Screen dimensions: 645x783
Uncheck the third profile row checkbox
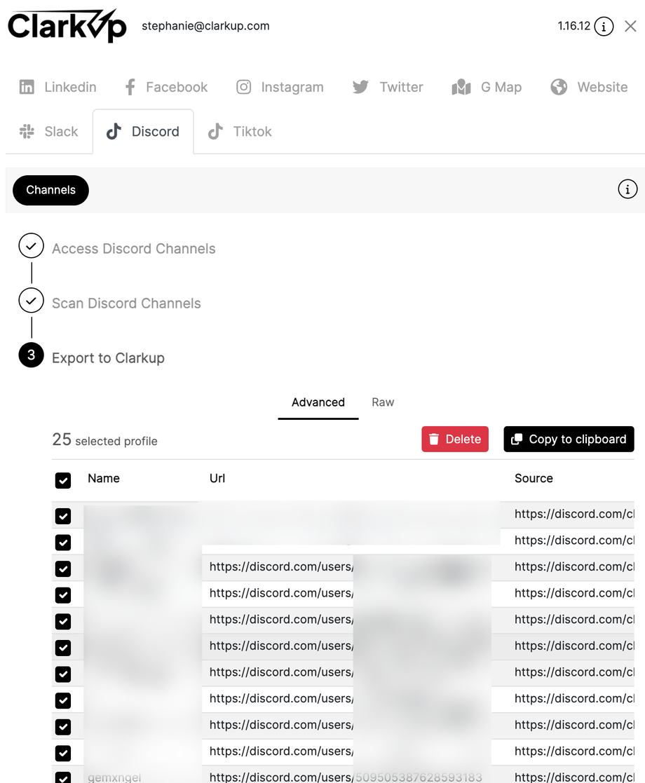point(63,568)
